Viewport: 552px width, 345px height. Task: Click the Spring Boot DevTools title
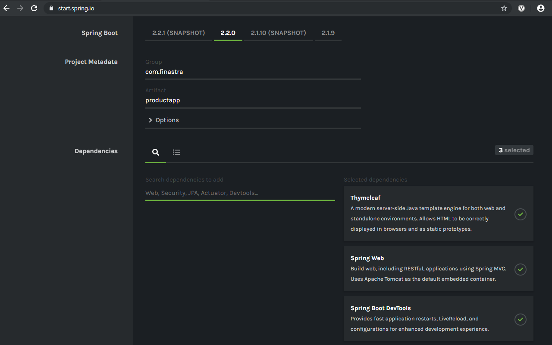pos(381,308)
